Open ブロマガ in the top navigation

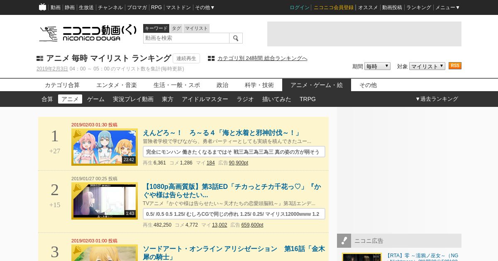point(137,7)
